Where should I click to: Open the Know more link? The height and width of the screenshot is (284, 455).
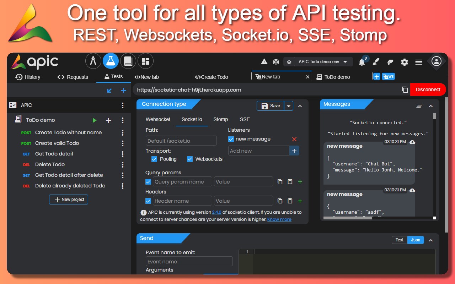[279, 219]
